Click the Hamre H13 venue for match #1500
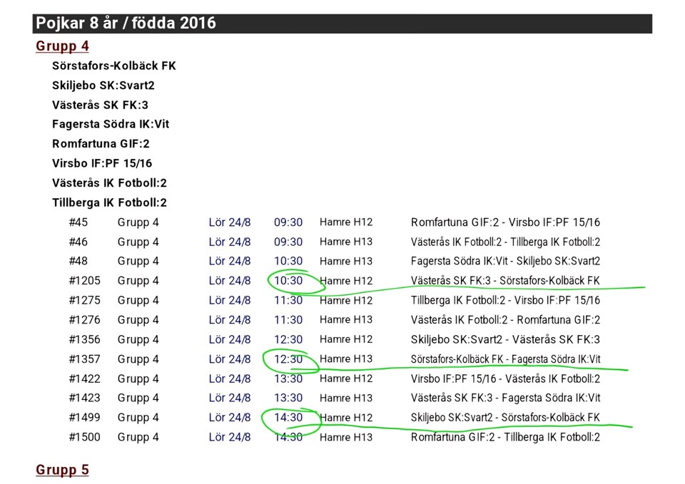Image resolution: width=685 pixels, height=484 pixels. click(x=346, y=437)
